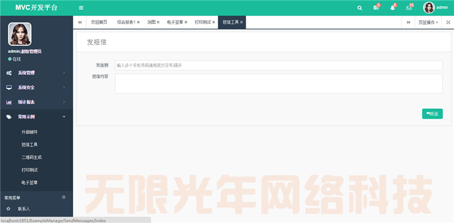This screenshot has width=454, height=223.
Task: Select the active 短信工具 tab
Action: point(231,22)
